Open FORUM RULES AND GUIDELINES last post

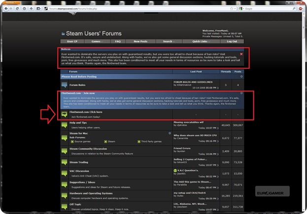tap(193, 82)
